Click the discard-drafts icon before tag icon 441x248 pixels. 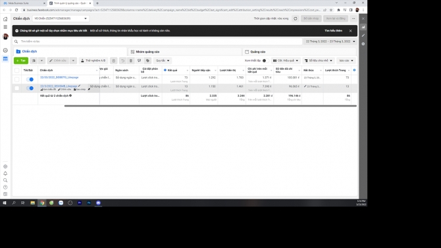coord(140,61)
